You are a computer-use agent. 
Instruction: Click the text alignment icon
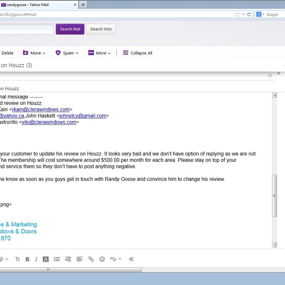click(79, 259)
